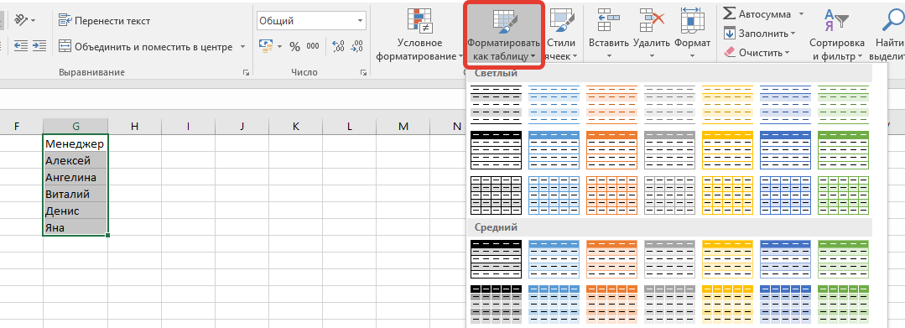The image size is (905, 328).
Task: Choose Light orange lined style in first Светлый row
Action: click(611, 105)
